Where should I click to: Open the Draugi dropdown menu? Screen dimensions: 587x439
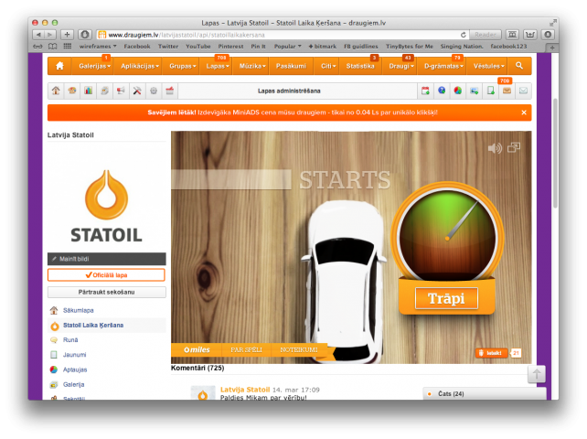pyautogui.click(x=400, y=66)
